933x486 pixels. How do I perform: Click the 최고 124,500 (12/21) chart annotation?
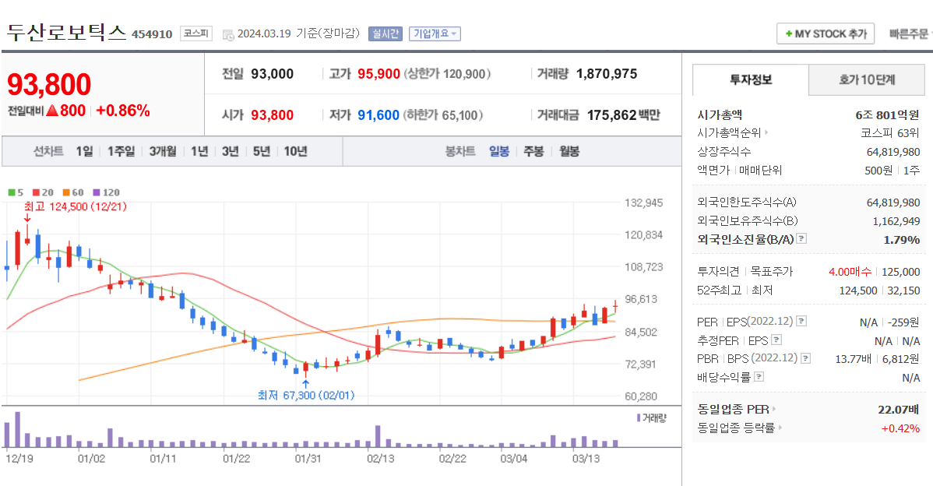[x=75, y=206]
